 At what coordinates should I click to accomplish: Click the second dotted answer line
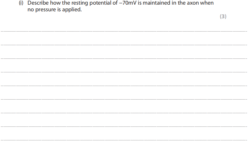click(x=124, y=45)
